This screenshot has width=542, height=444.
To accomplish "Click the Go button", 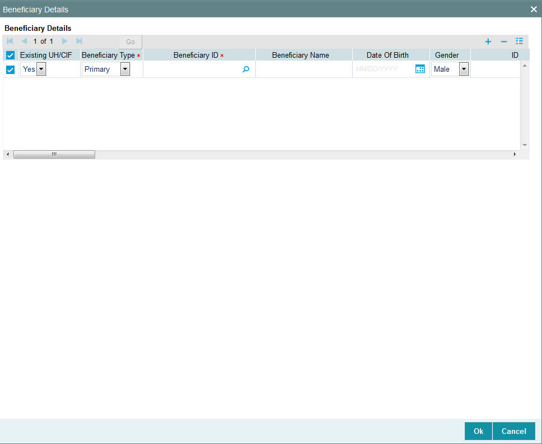I will coord(130,42).
